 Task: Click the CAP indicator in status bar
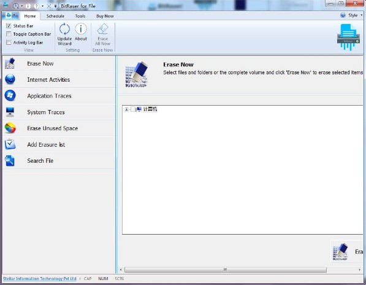[x=88, y=278]
